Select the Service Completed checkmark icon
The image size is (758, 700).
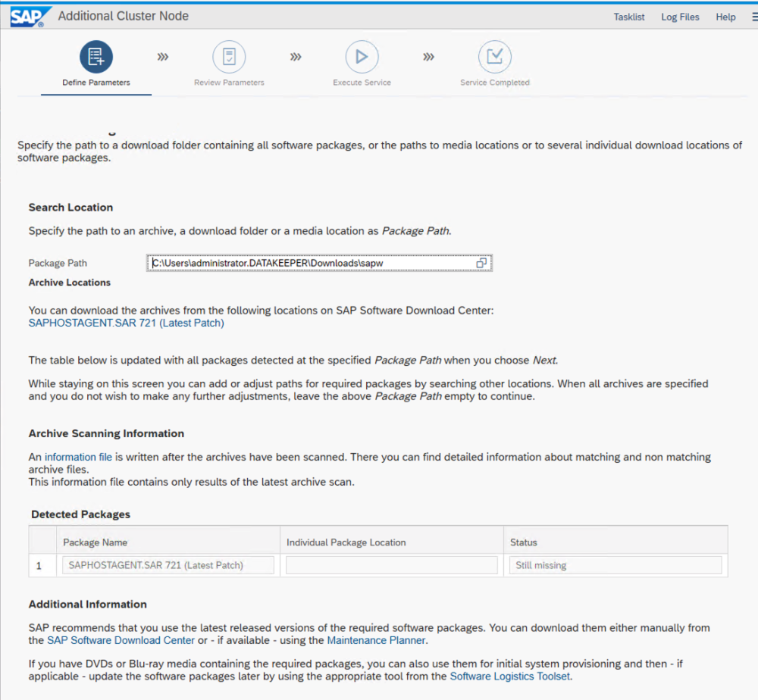click(x=494, y=57)
